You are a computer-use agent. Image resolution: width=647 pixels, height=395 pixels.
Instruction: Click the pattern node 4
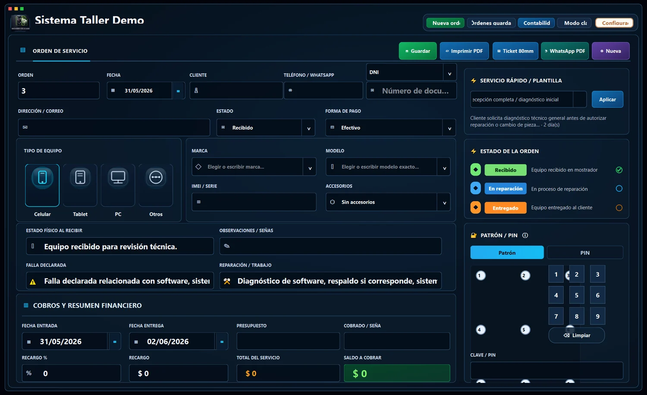[481, 330]
